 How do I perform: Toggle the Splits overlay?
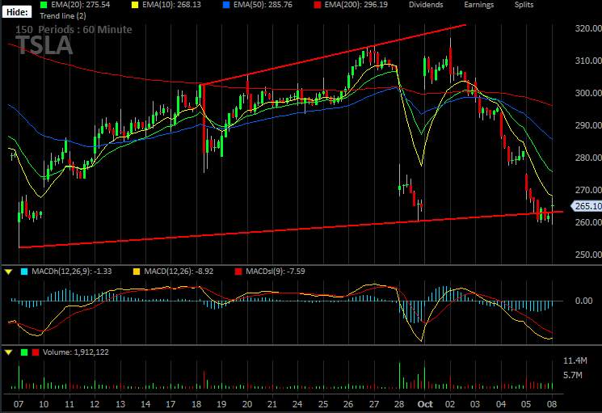click(524, 5)
